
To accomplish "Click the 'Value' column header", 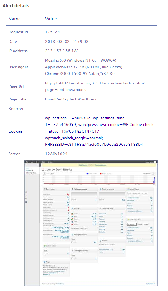I will (51, 19).
